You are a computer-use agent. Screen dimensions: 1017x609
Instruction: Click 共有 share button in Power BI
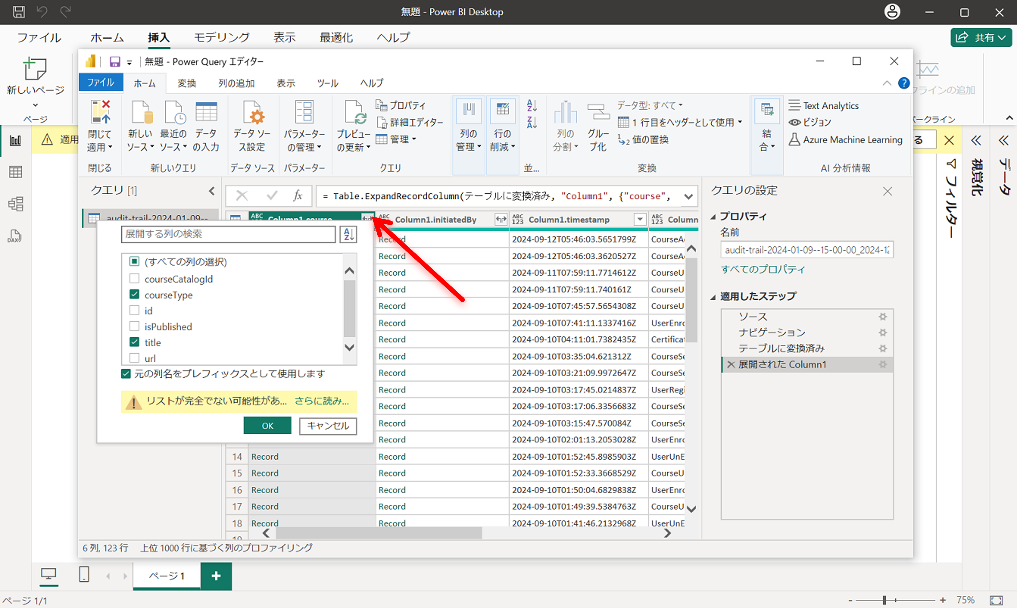981,37
